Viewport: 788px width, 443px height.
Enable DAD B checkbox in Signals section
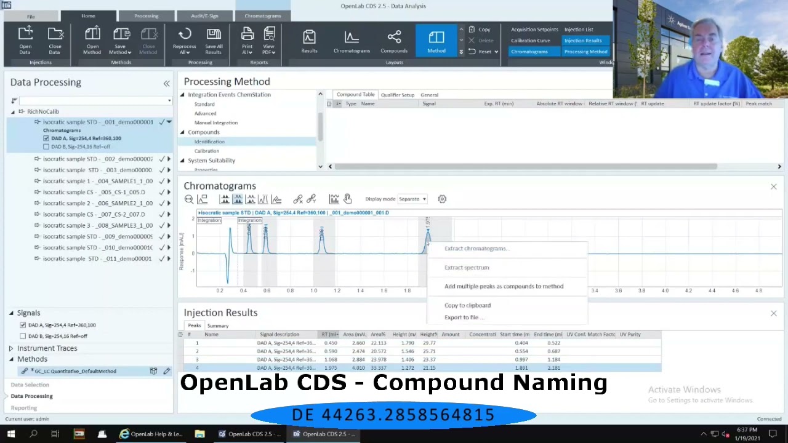pos(23,336)
